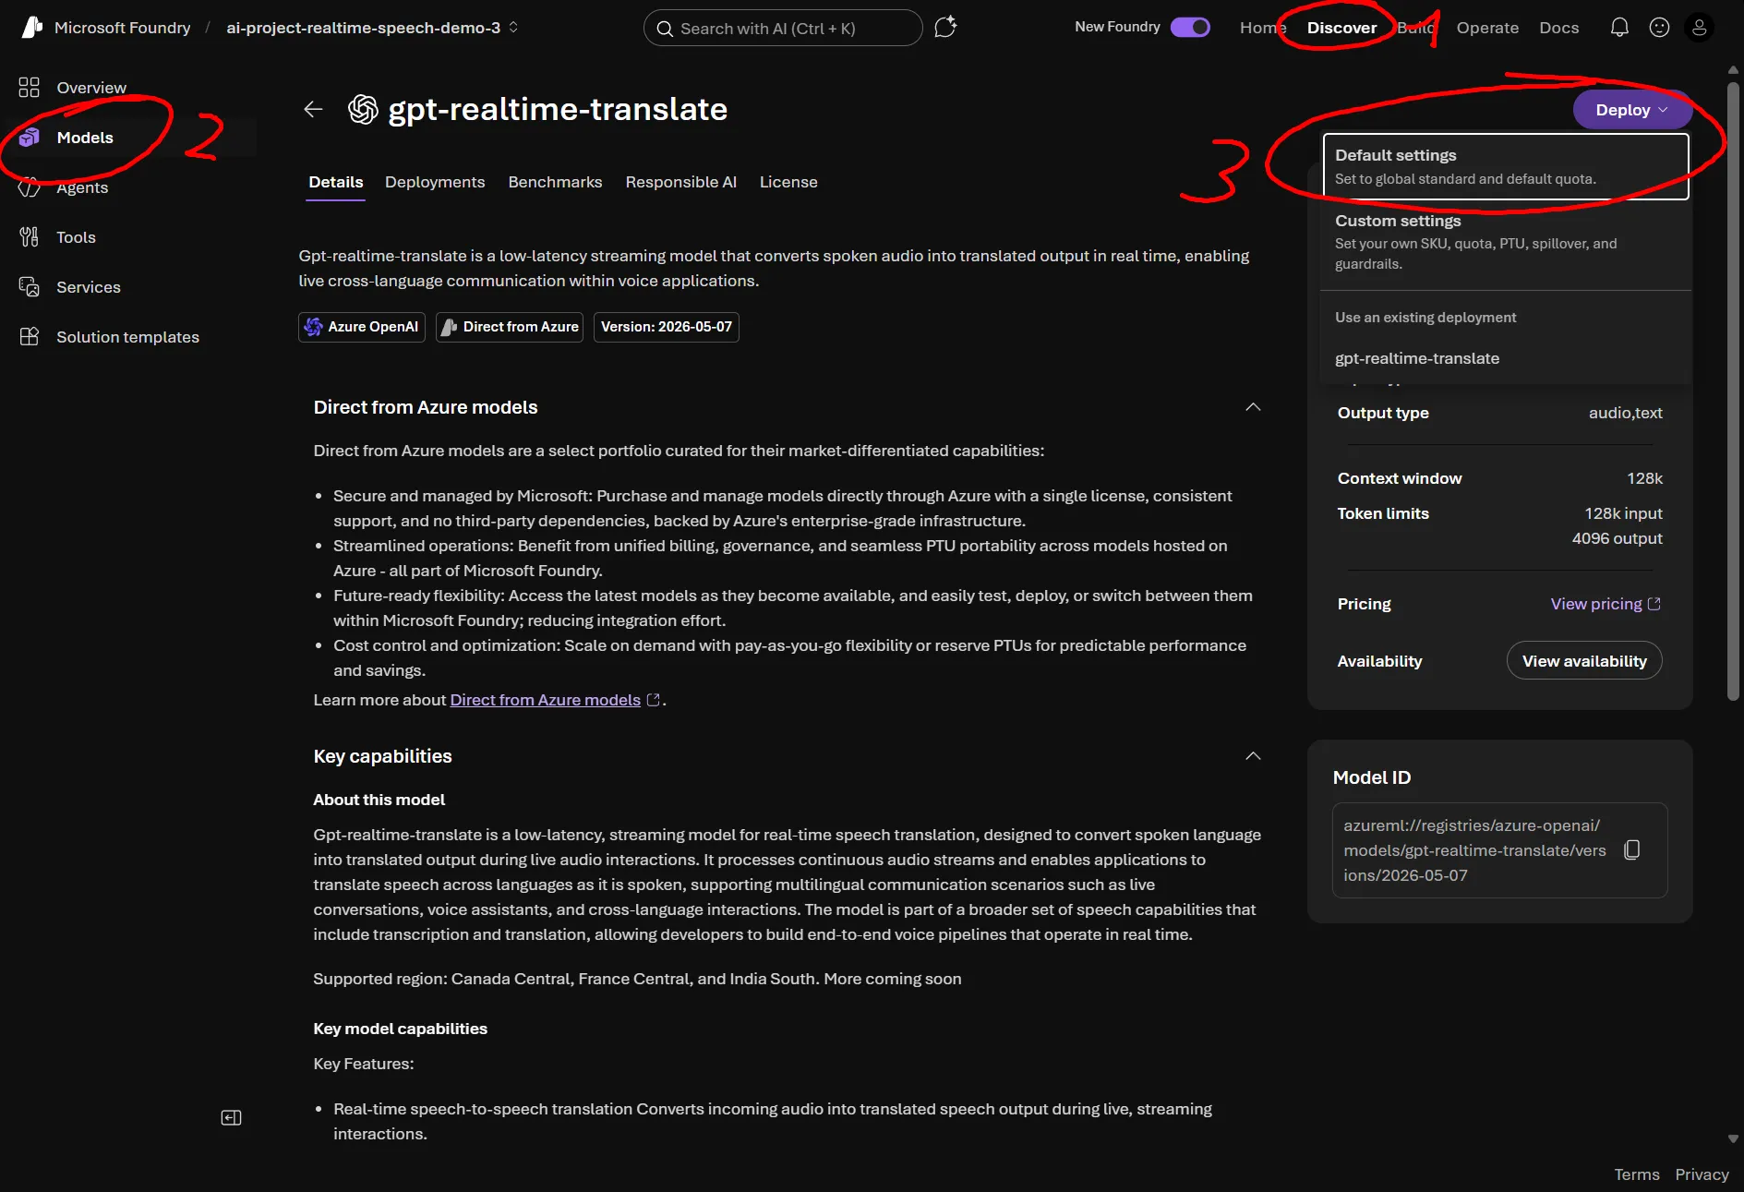
Task: Open the Services sidebar label
Action: coord(89,287)
